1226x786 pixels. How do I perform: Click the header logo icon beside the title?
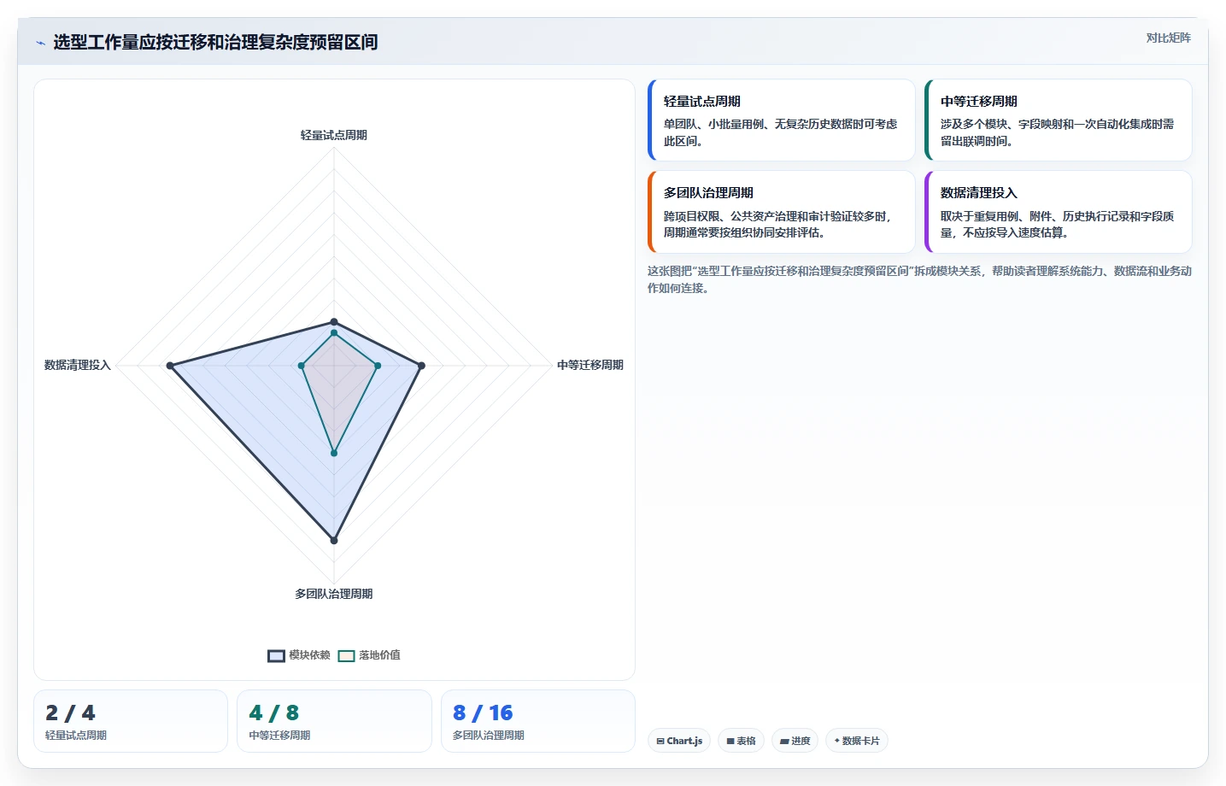[40, 43]
